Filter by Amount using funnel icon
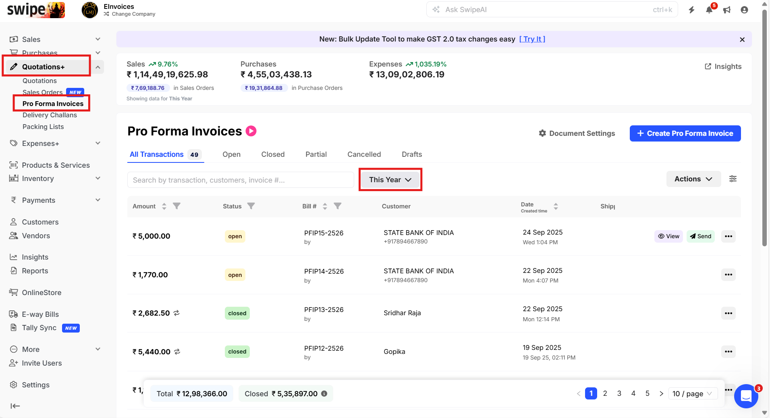Image resolution: width=770 pixels, height=418 pixels. coord(176,206)
